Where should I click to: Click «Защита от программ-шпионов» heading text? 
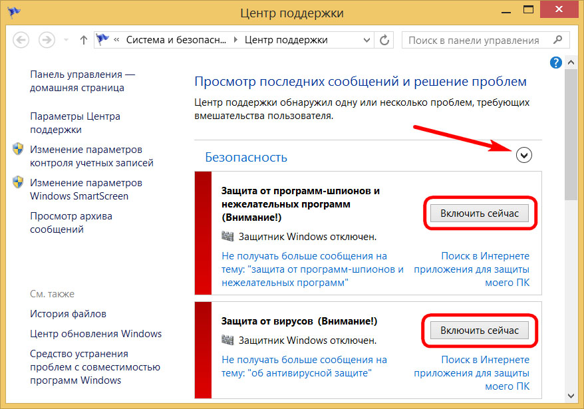pyautogui.click(x=301, y=204)
